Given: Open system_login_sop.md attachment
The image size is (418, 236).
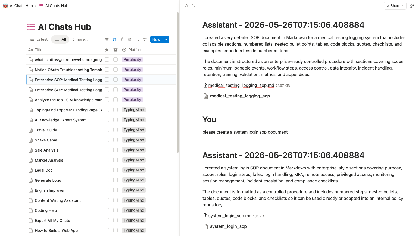Looking at the screenshot, I should (230, 216).
